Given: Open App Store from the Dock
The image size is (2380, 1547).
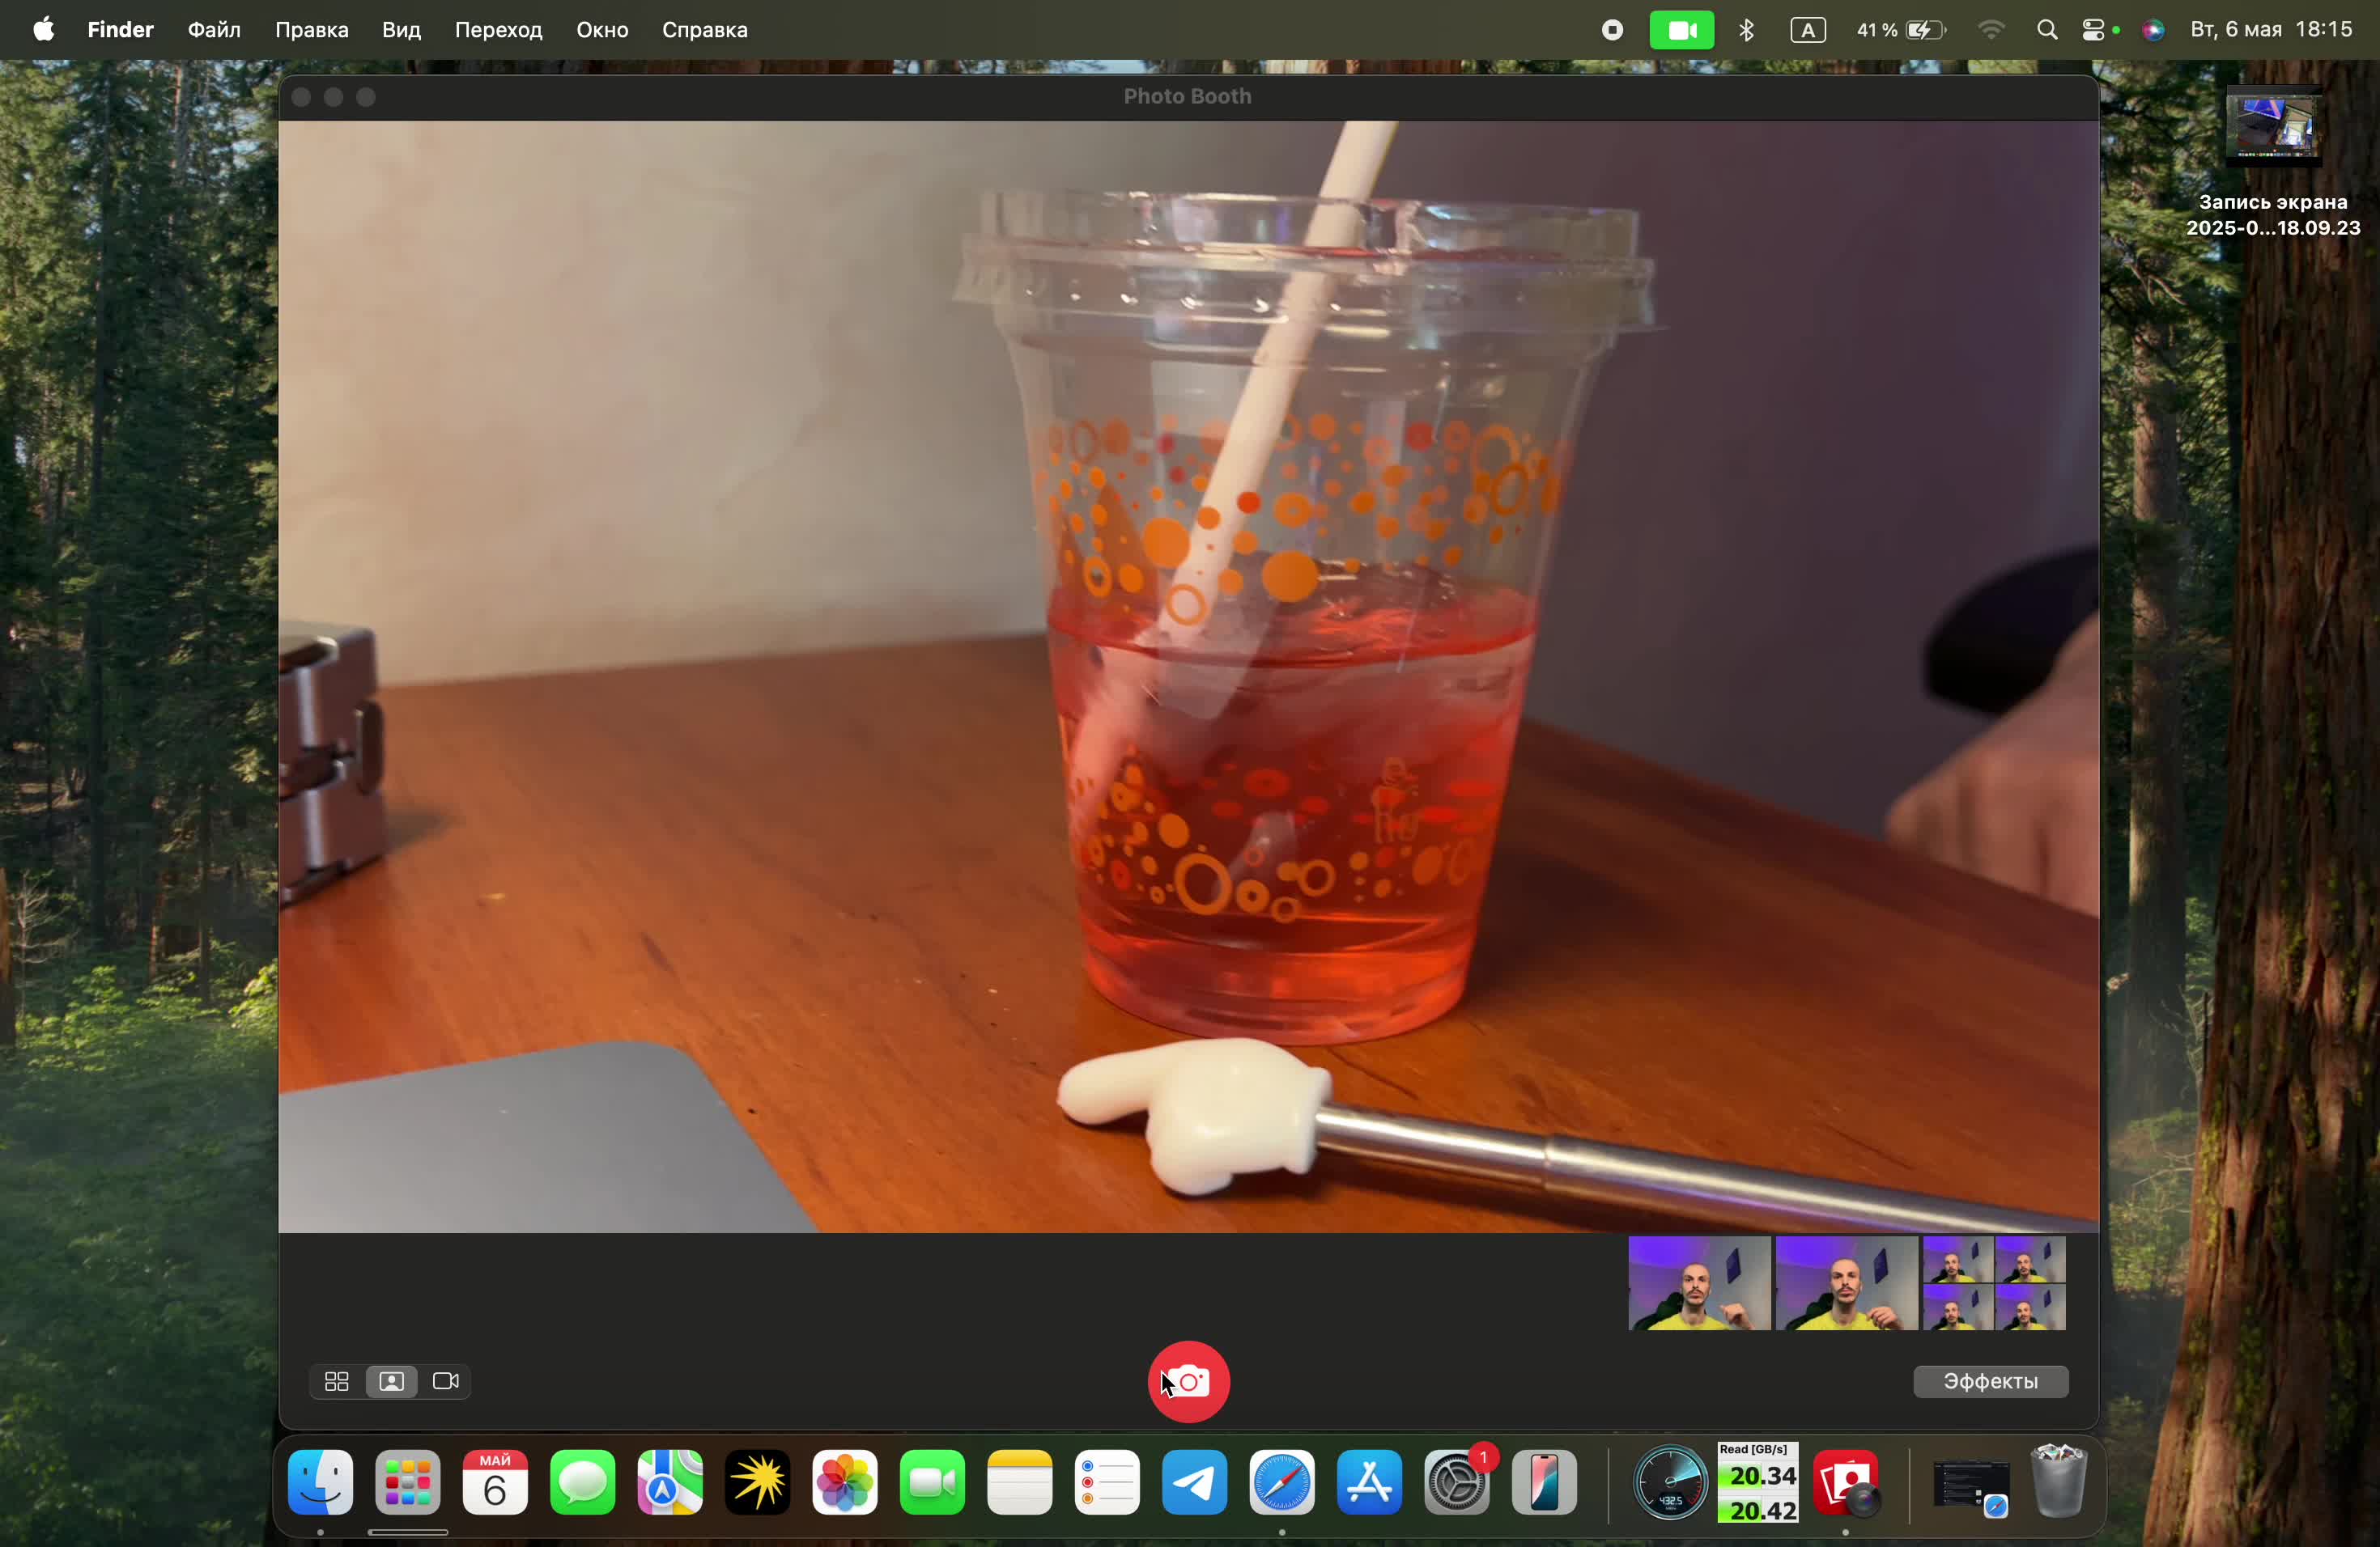Looking at the screenshot, I should click(1370, 1483).
